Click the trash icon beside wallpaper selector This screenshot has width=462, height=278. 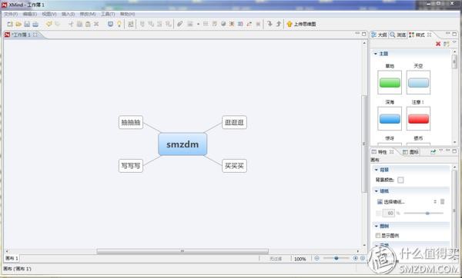(442, 202)
